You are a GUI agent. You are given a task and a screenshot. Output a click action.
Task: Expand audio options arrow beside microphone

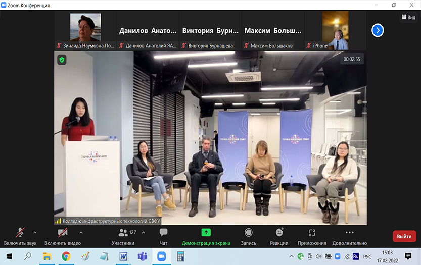[35, 232]
